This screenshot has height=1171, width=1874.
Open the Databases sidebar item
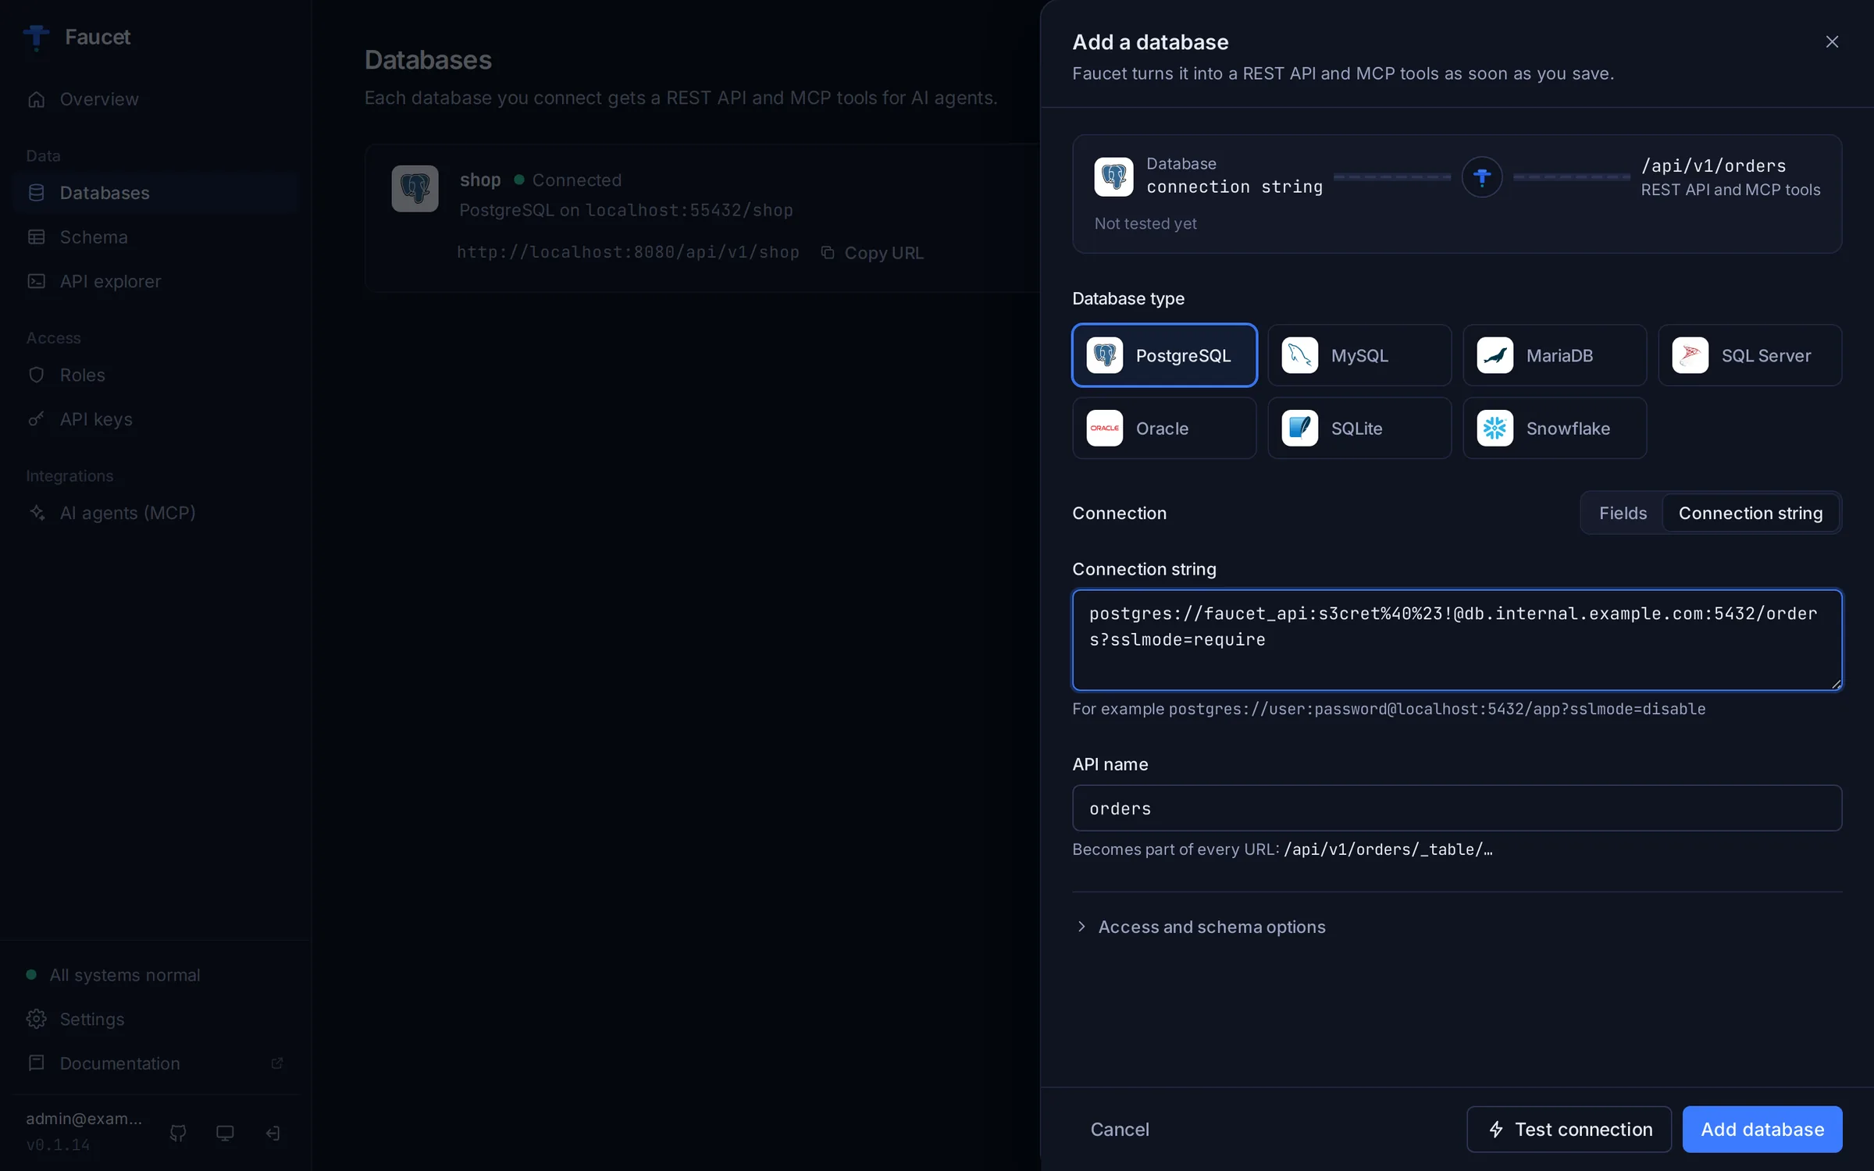pyautogui.click(x=155, y=193)
